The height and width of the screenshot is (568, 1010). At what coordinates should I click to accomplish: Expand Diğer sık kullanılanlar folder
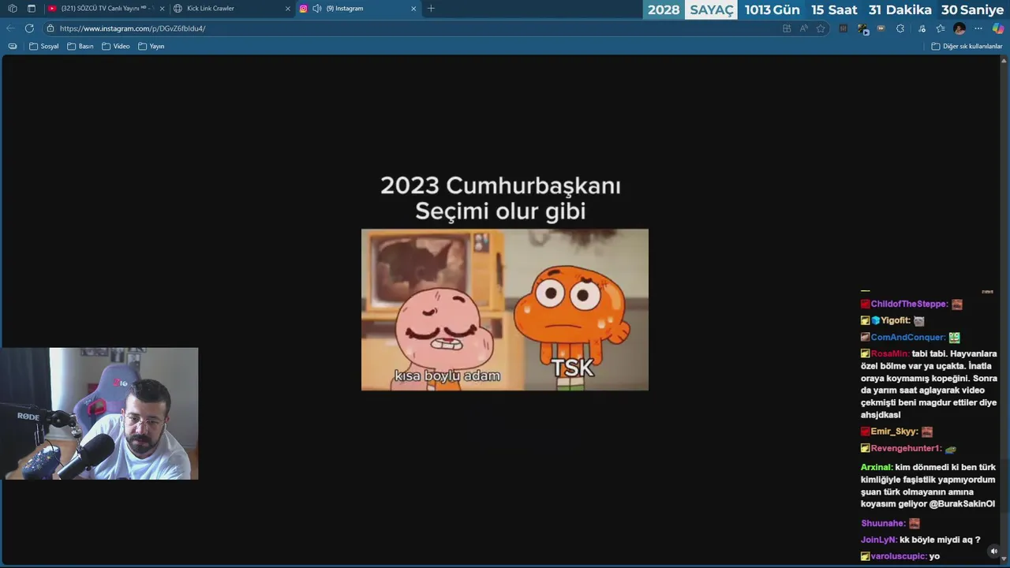pos(967,47)
